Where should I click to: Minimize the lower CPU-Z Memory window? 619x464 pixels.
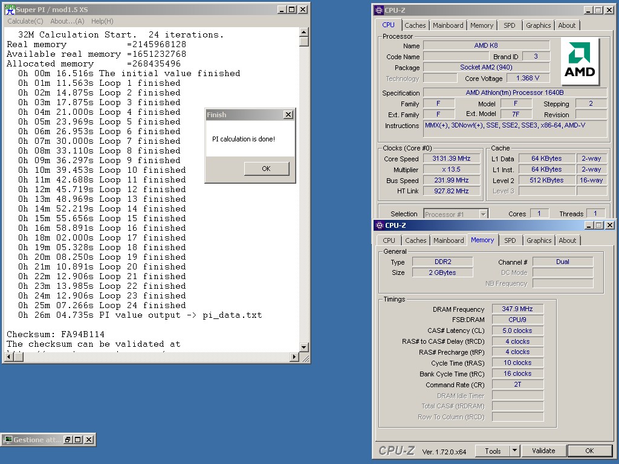click(589, 225)
